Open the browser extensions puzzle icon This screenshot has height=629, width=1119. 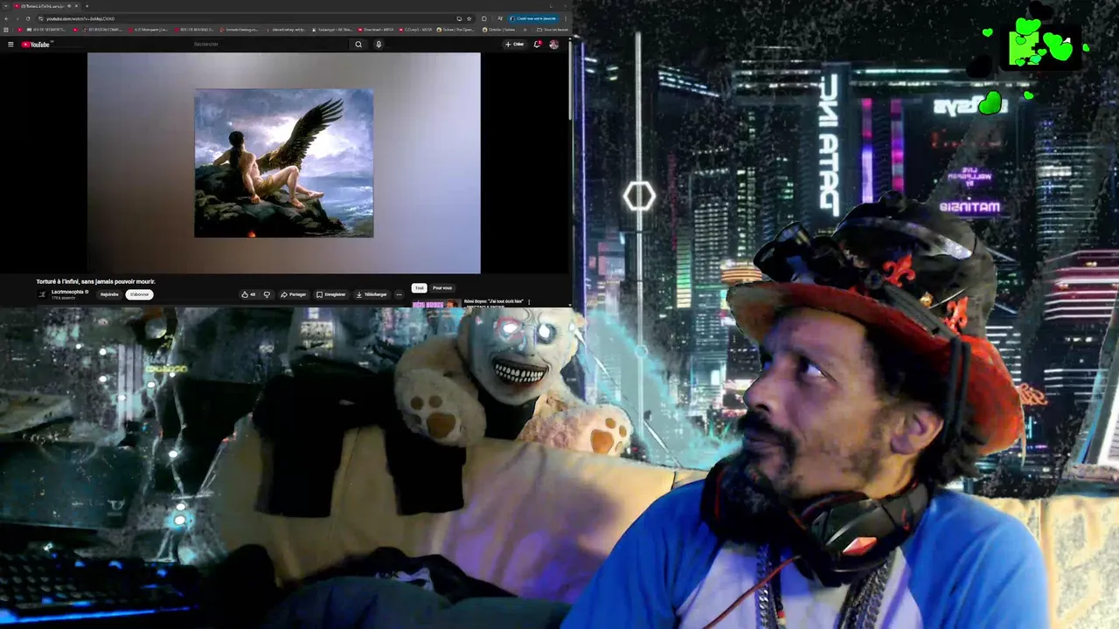484,18
